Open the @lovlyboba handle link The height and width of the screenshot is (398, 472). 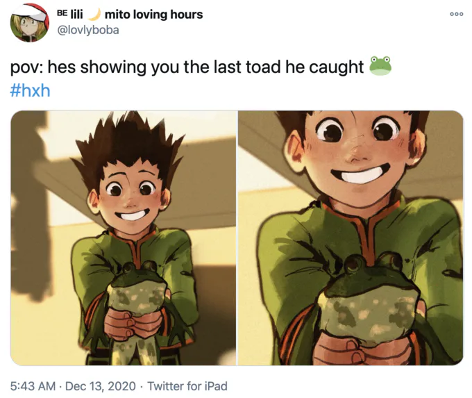(x=88, y=30)
